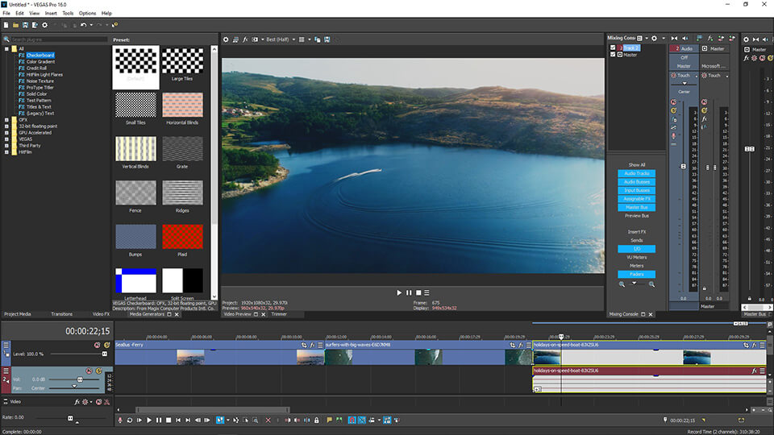Click the Undo arrow icon in the toolbar

[x=83, y=25]
